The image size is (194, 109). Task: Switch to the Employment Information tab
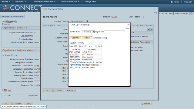pos(12,17)
